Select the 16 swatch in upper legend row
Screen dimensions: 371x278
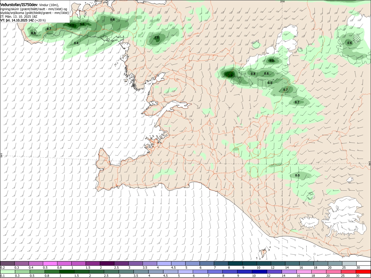tap(306, 263)
